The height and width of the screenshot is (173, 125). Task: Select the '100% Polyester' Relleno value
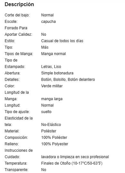pos(55,144)
